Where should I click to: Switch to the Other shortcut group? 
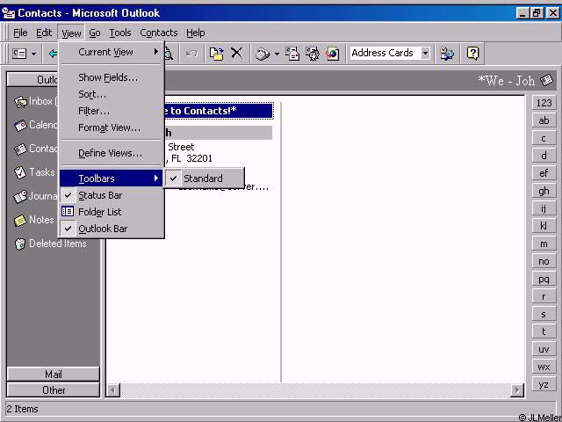54,390
